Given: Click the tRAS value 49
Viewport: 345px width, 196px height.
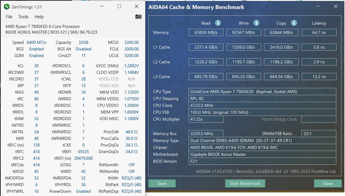Looking at the screenshot, I should 37,92.
